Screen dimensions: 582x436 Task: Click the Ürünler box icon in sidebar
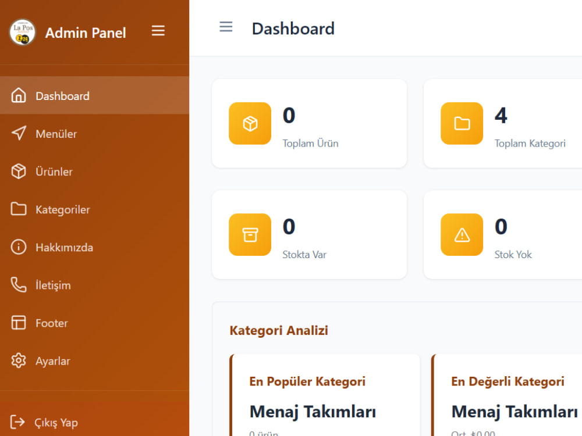tap(19, 171)
